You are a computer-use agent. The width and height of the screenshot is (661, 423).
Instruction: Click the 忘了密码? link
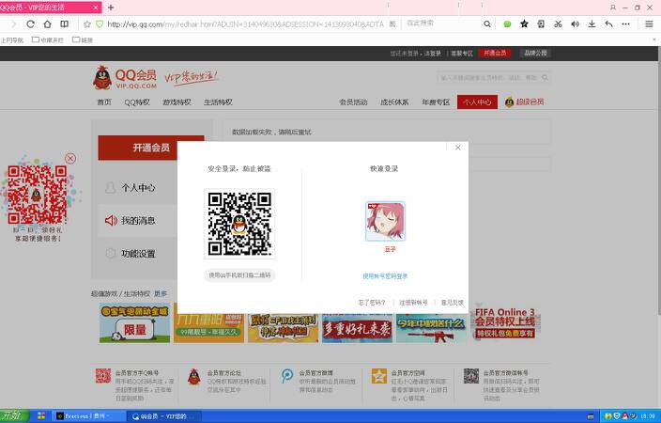372,303
